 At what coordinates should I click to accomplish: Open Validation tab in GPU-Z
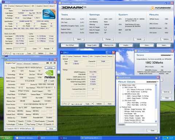(35, 64)
